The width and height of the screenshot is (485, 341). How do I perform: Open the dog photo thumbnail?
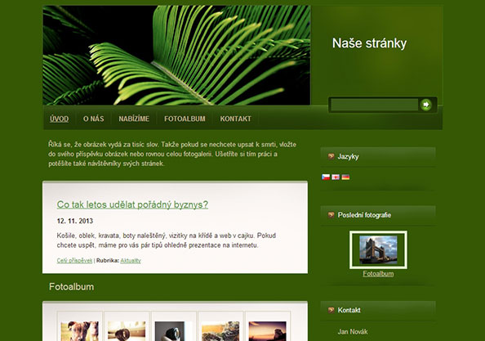(x=80, y=331)
